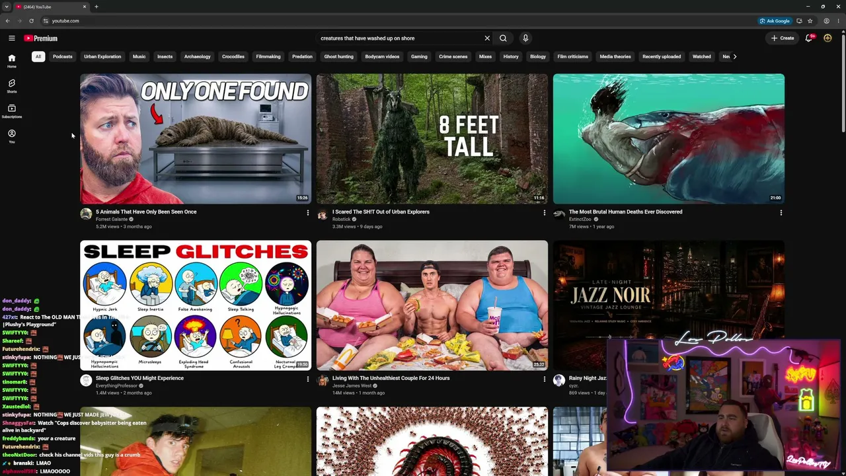Open more actions for Brutal Human Deaths video

781,213
